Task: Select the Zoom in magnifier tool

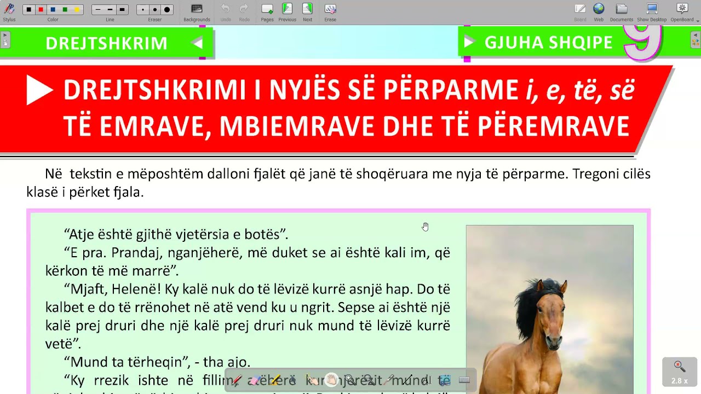Action: 350,380
